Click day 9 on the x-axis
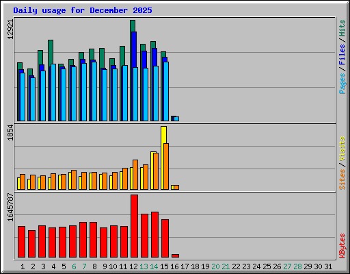This screenshot has height=274, width=350. 105,266
